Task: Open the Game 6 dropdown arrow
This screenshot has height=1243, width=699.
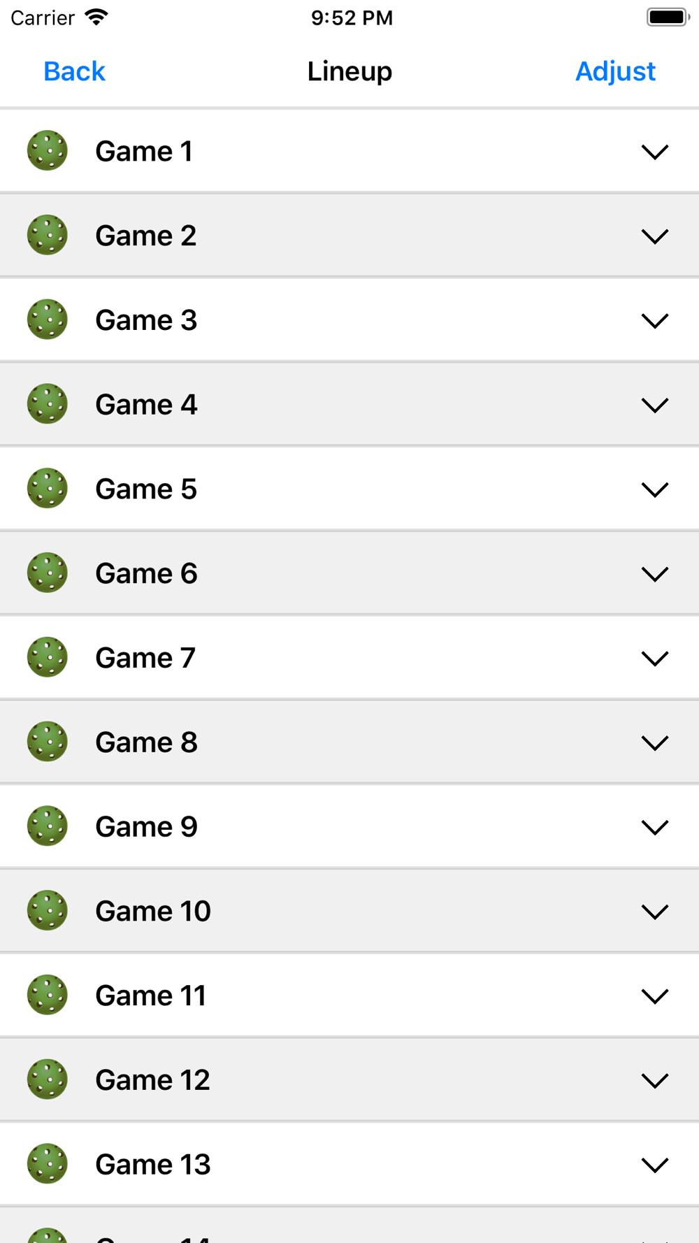Action: tap(655, 574)
